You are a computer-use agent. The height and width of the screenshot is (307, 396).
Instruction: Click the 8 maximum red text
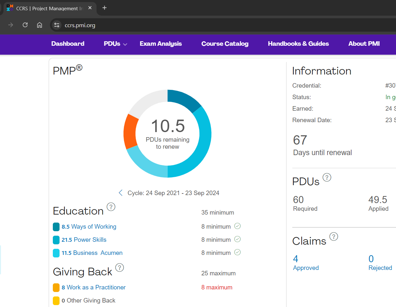(x=217, y=287)
